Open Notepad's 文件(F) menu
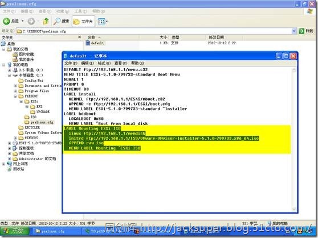The width and height of the screenshot is (318, 238). pyautogui.click(x=71, y=63)
